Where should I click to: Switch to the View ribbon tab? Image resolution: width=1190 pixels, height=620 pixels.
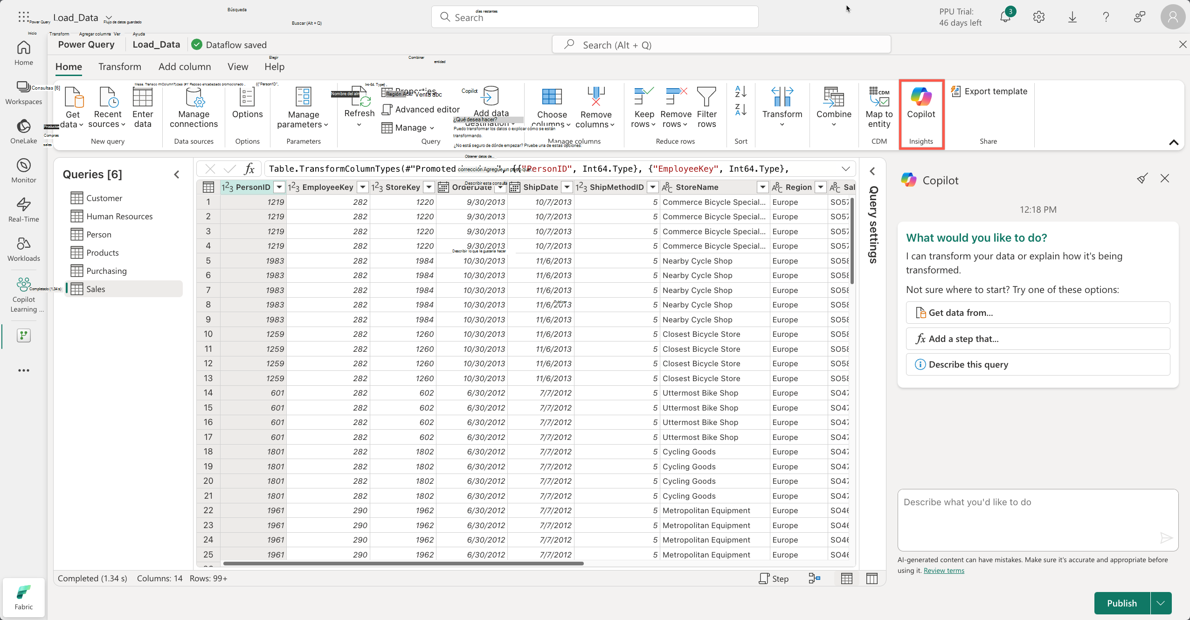tap(238, 67)
